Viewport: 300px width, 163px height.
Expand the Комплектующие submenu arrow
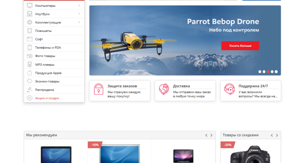tap(79, 22)
